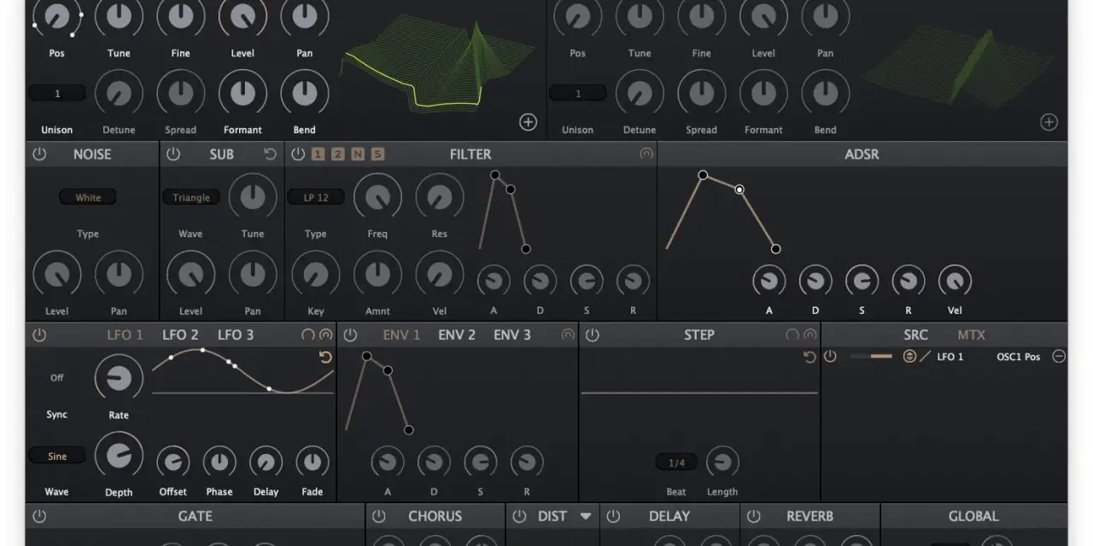Image resolution: width=1093 pixels, height=546 pixels.
Task: Toggle LFO section power
Action: [39, 335]
